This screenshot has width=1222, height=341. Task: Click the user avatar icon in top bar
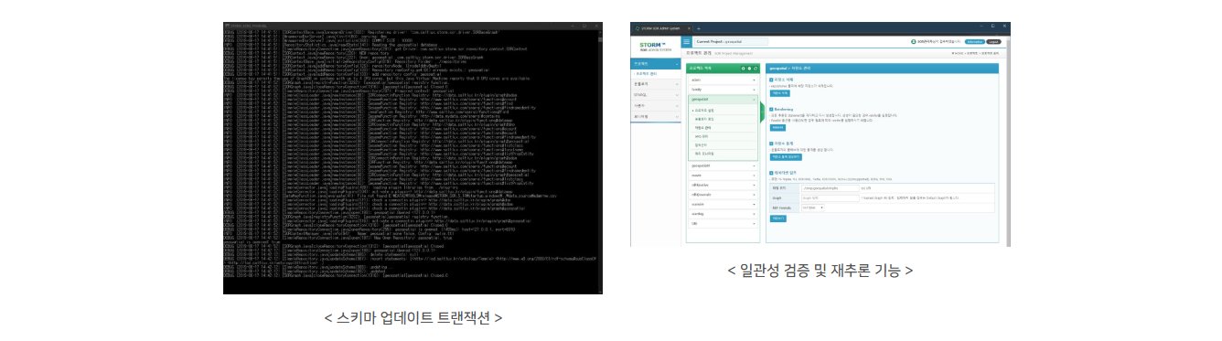point(914,41)
